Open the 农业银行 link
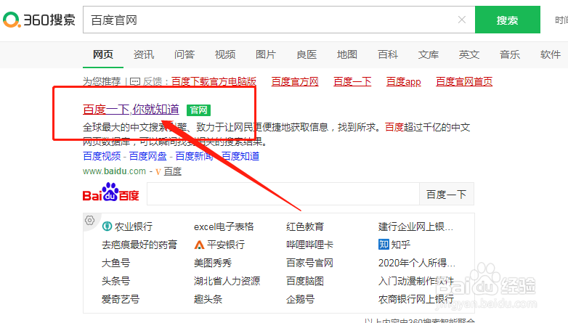The image size is (568, 323). coord(134,226)
